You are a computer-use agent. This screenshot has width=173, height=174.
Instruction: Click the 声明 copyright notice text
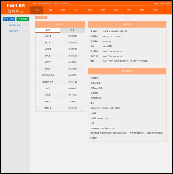coord(125,61)
